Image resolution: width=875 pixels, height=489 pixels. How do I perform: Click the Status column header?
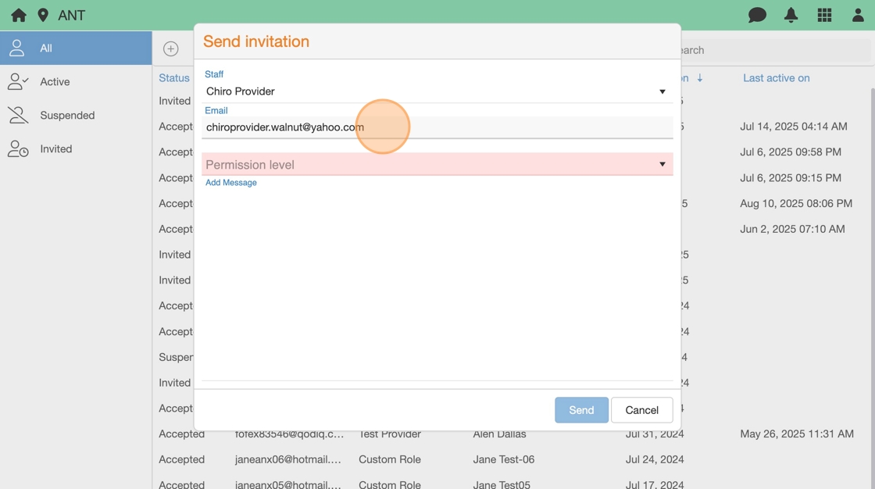174,78
